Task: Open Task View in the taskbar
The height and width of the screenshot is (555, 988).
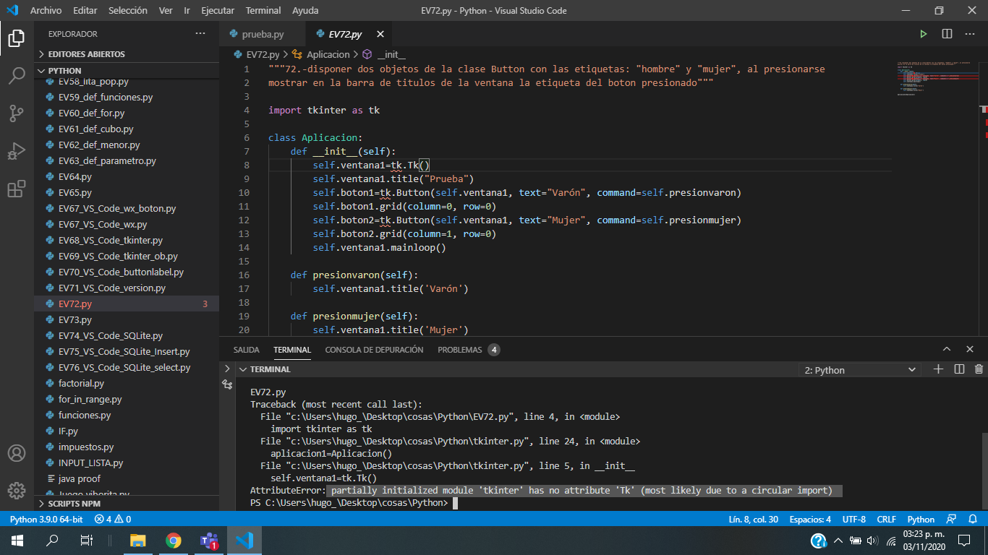Action: [x=86, y=541]
